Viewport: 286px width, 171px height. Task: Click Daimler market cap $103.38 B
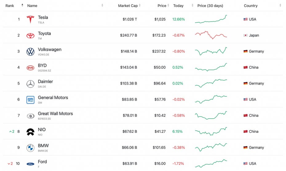click(x=129, y=83)
